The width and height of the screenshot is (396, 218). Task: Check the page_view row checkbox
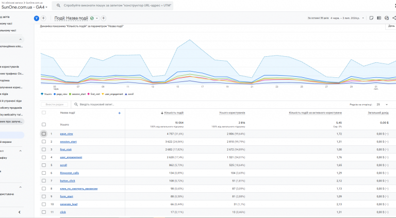44,133
